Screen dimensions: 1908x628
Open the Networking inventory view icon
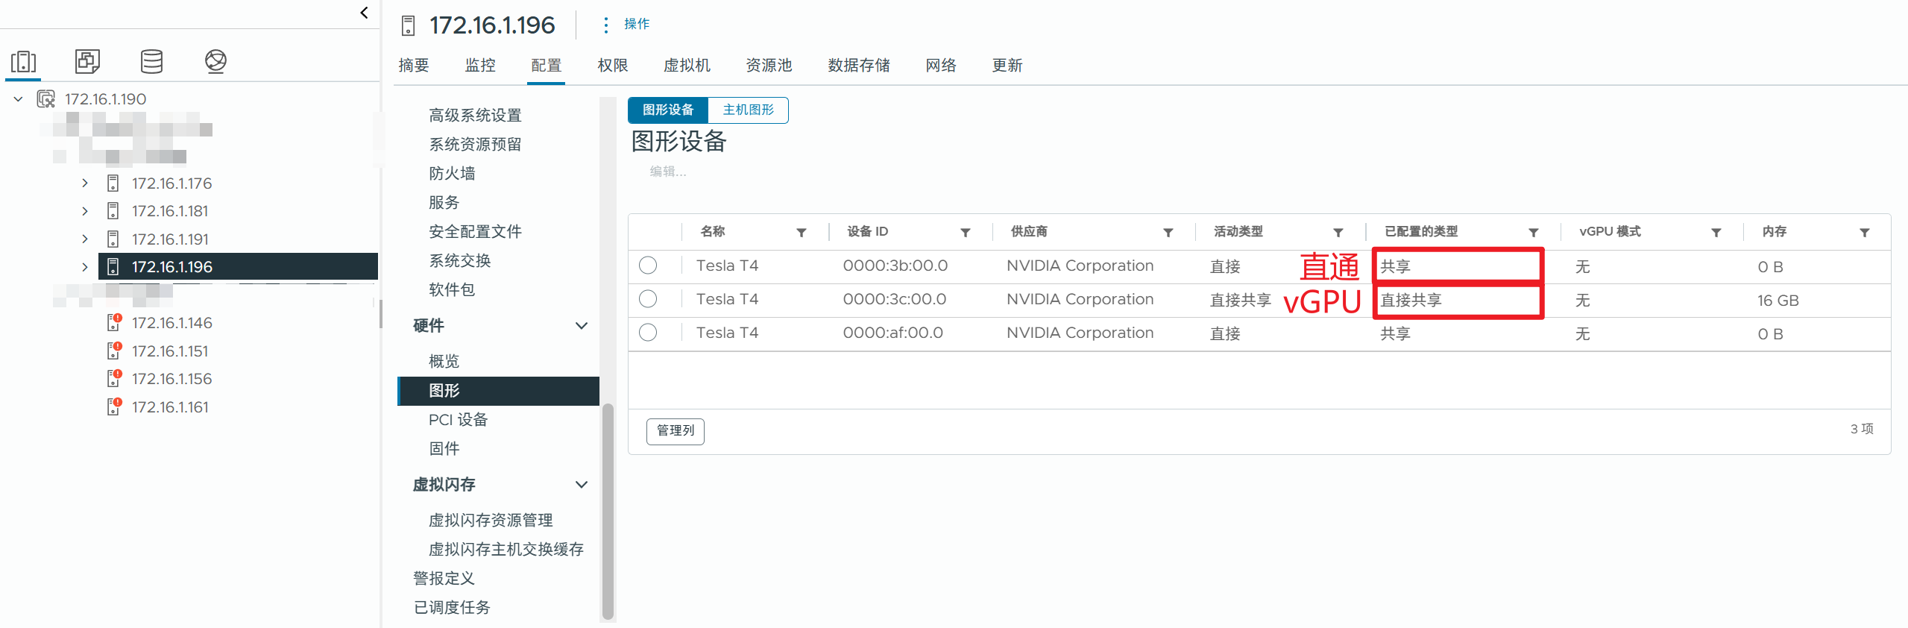coord(215,61)
